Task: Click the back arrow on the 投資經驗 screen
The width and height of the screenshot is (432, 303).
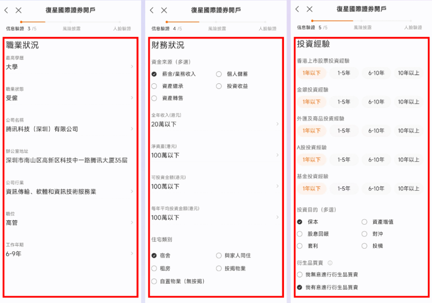Action: point(297,9)
